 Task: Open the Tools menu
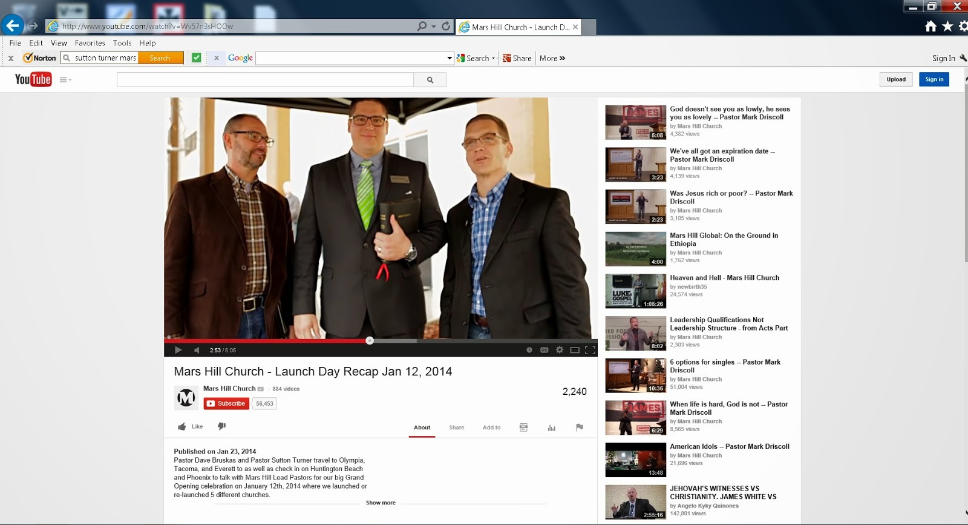click(122, 43)
